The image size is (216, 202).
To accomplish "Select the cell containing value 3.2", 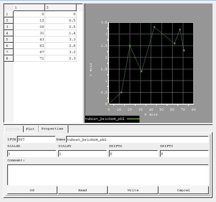I will point(60,52).
